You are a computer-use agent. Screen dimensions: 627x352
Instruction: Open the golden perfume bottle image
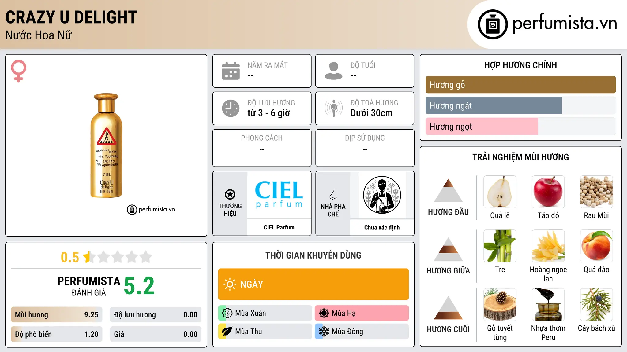tap(106, 145)
